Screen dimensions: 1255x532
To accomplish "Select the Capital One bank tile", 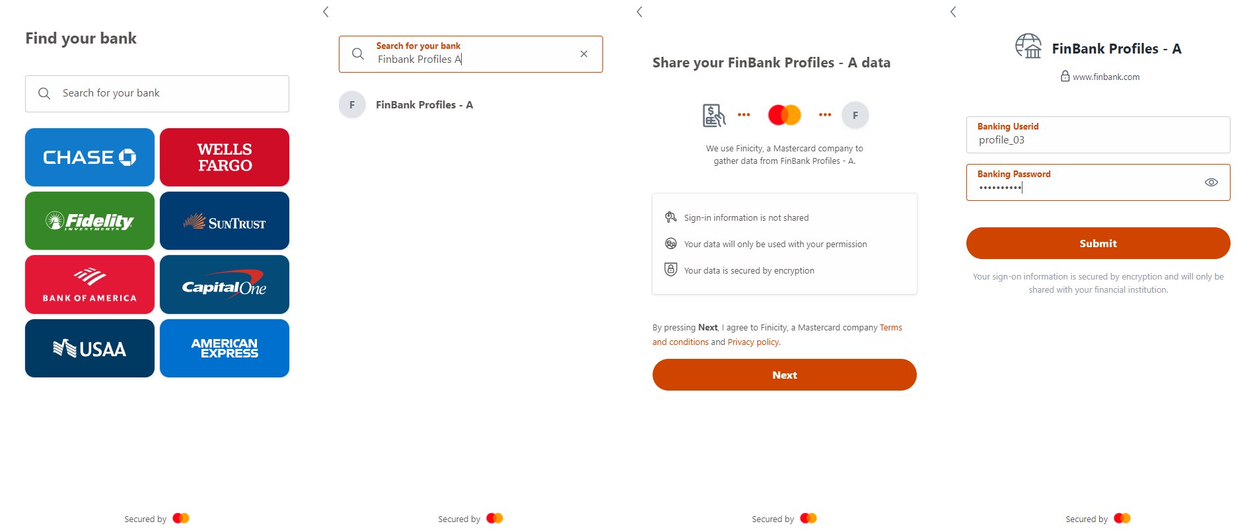I will click(224, 284).
